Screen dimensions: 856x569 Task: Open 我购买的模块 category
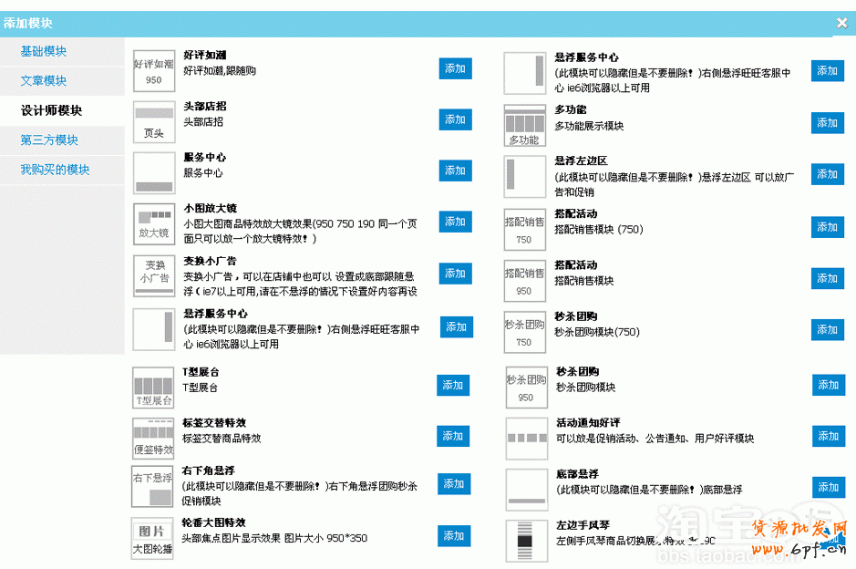(x=55, y=170)
